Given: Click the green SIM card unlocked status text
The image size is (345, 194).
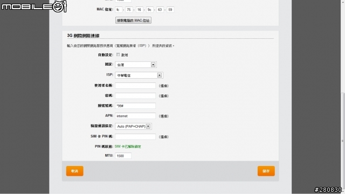Looking at the screenshot, I should click(128, 147).
